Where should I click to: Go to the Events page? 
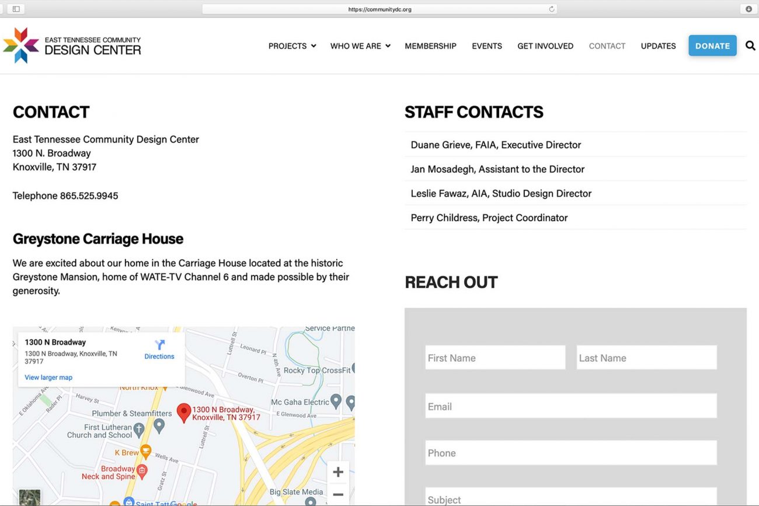click(x=486, y=46)
